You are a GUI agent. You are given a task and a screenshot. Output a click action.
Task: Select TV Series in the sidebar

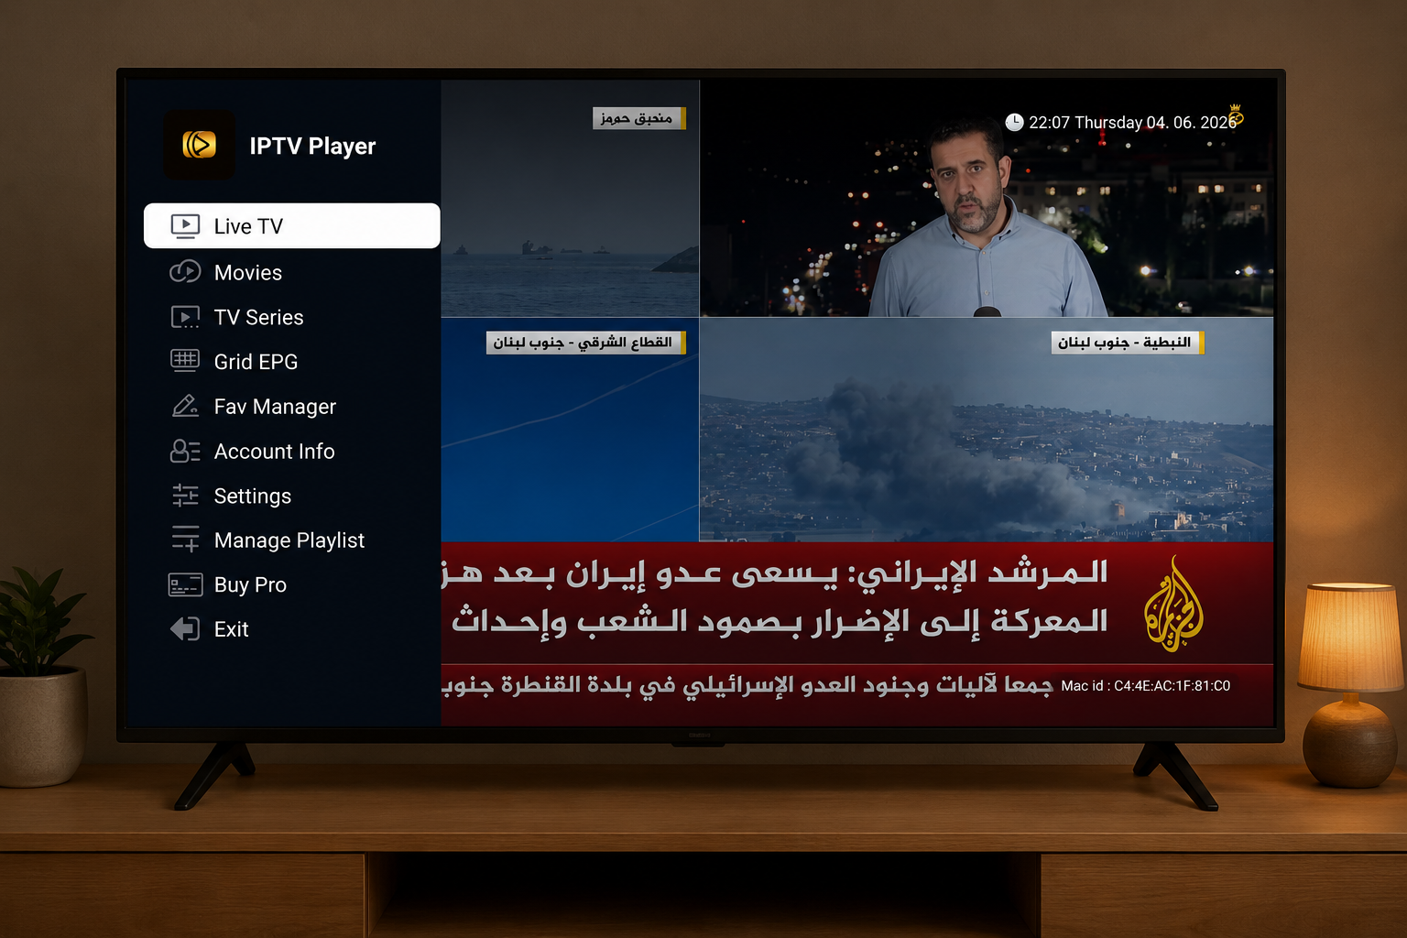292,317
